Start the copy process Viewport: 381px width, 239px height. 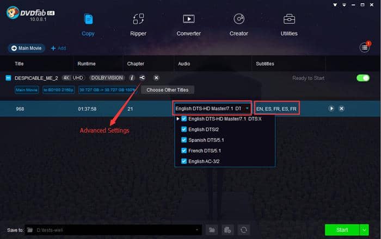(x=342, y=230)
